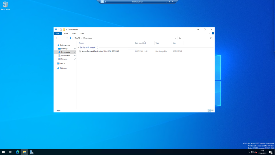Refresh the Downloads folder
The width and height of the screenshot is (275, 155).
(180, 38)
